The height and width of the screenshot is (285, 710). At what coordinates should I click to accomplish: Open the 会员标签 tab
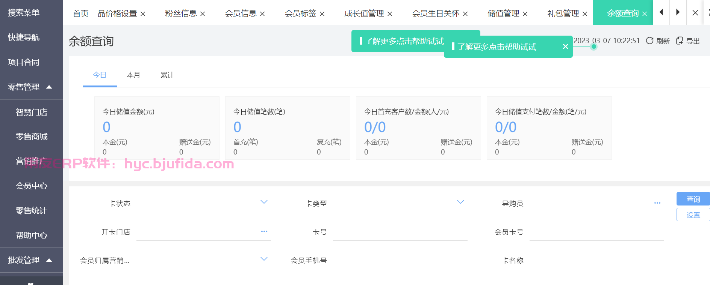point(300,13)
